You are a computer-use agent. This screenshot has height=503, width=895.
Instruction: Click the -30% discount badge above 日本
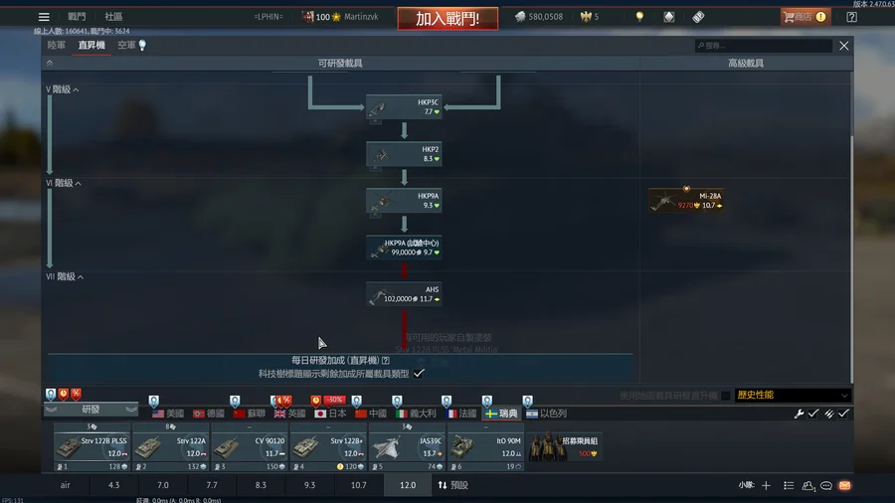click(334, 400)
